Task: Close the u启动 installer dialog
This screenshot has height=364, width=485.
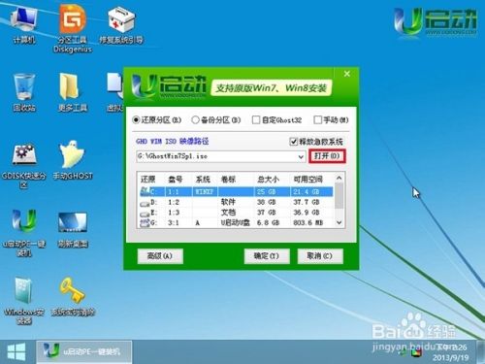Action: (x=347, y=74)
